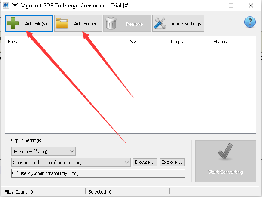This screenshot has height=197, width=262.
Task: Sort by the Files column header
Action: coord(59,42)
